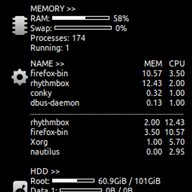
Task: Click the Processes: 174 count line
Action: coord(58,38)
